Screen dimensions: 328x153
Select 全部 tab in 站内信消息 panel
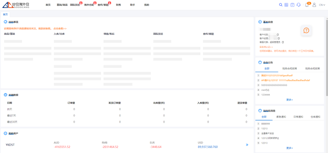[x=264, y=117]
